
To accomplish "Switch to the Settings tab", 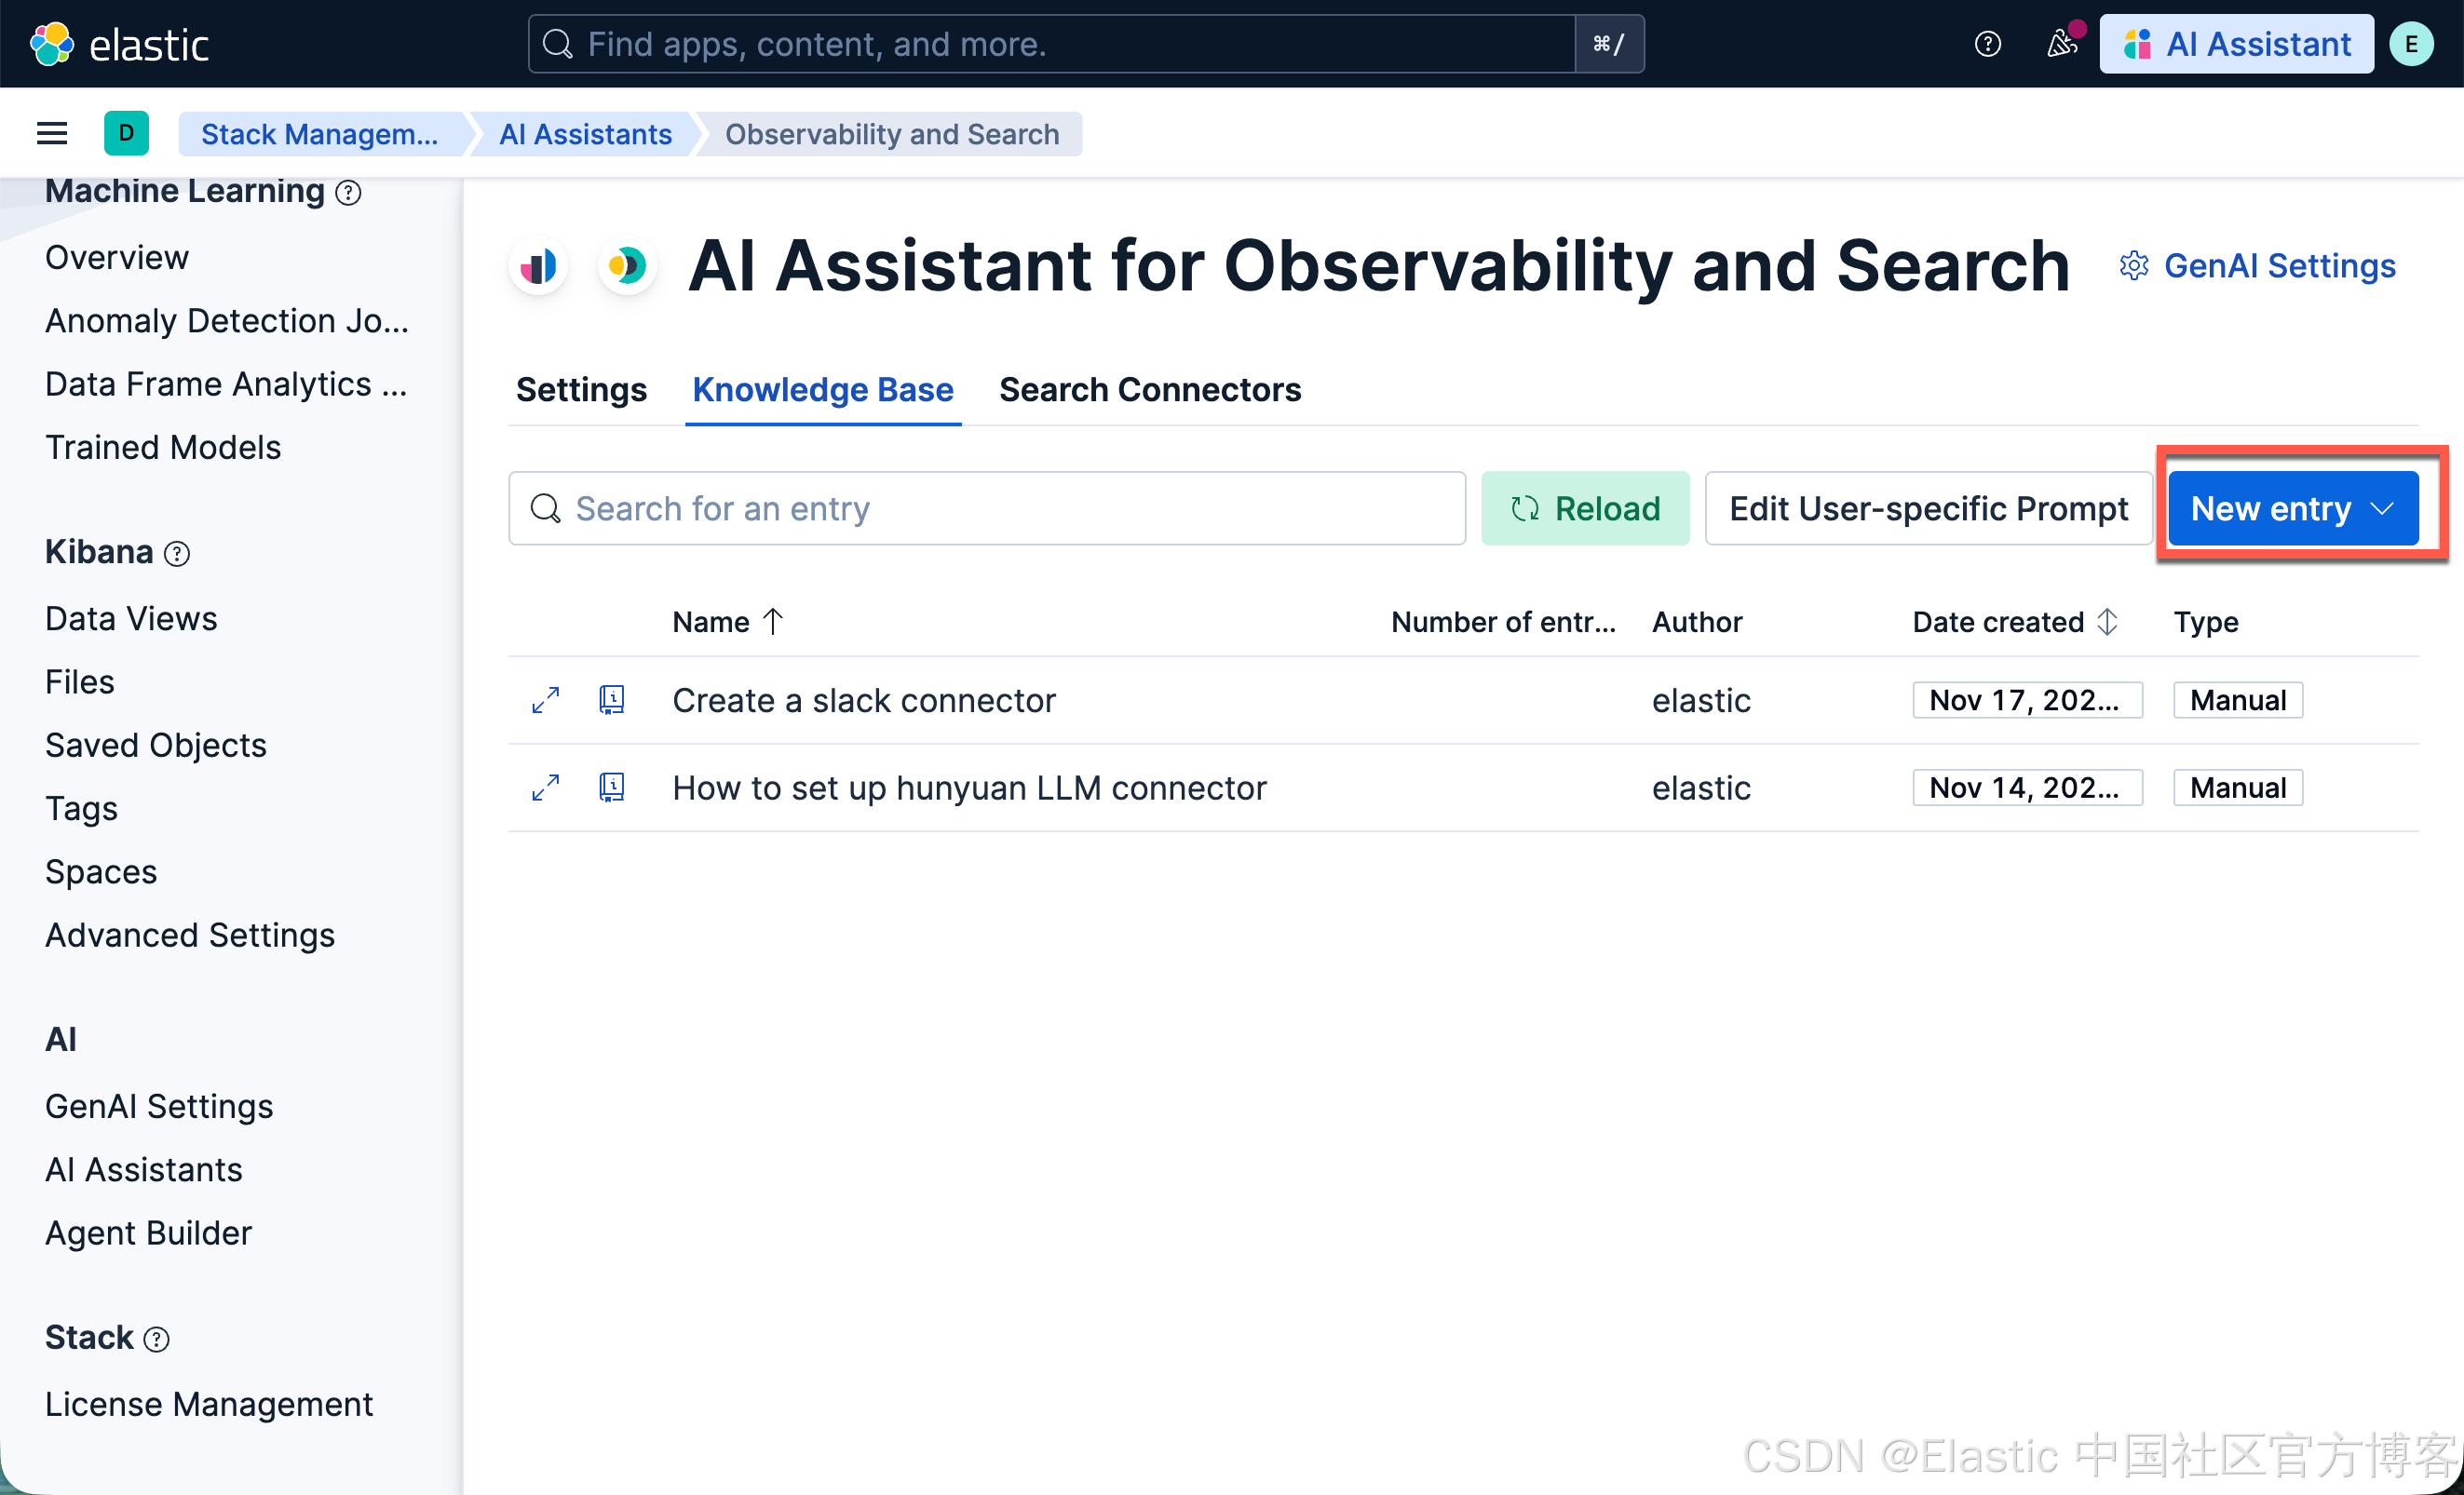I will tap(581, 390).
